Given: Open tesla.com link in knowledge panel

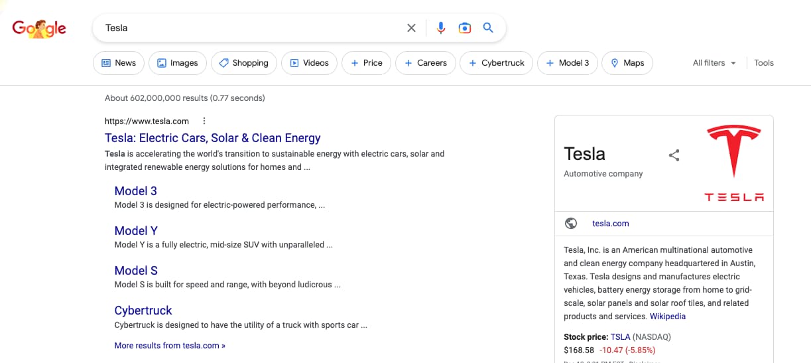Looking at the screenshot, I should [x=611, y=224].
